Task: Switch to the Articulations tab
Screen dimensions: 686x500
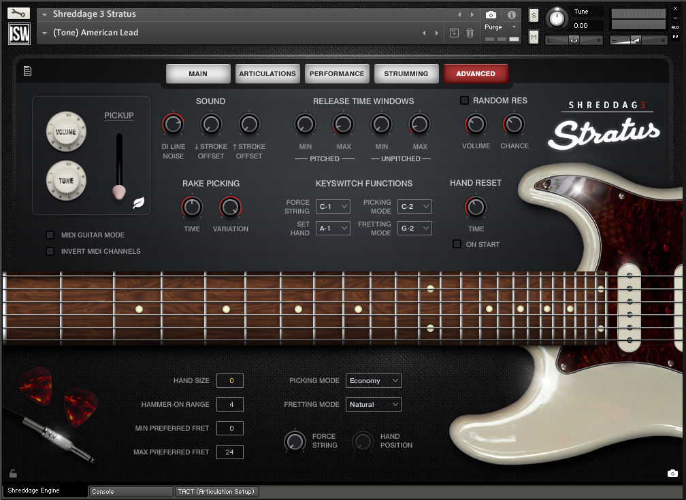Action: (x=267, y=74)
